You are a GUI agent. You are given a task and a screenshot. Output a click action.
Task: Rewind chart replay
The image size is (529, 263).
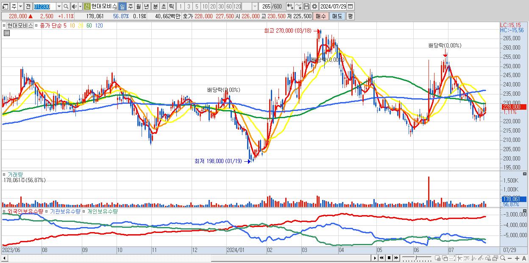coord(381,258)
